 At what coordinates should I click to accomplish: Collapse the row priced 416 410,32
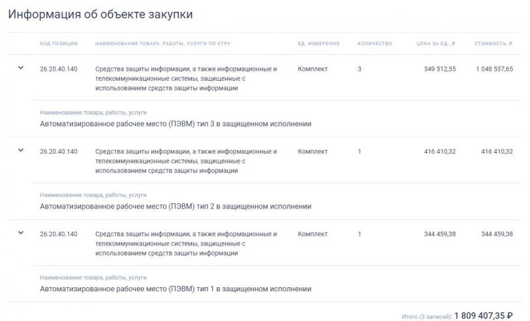click(x=21, y=150)
